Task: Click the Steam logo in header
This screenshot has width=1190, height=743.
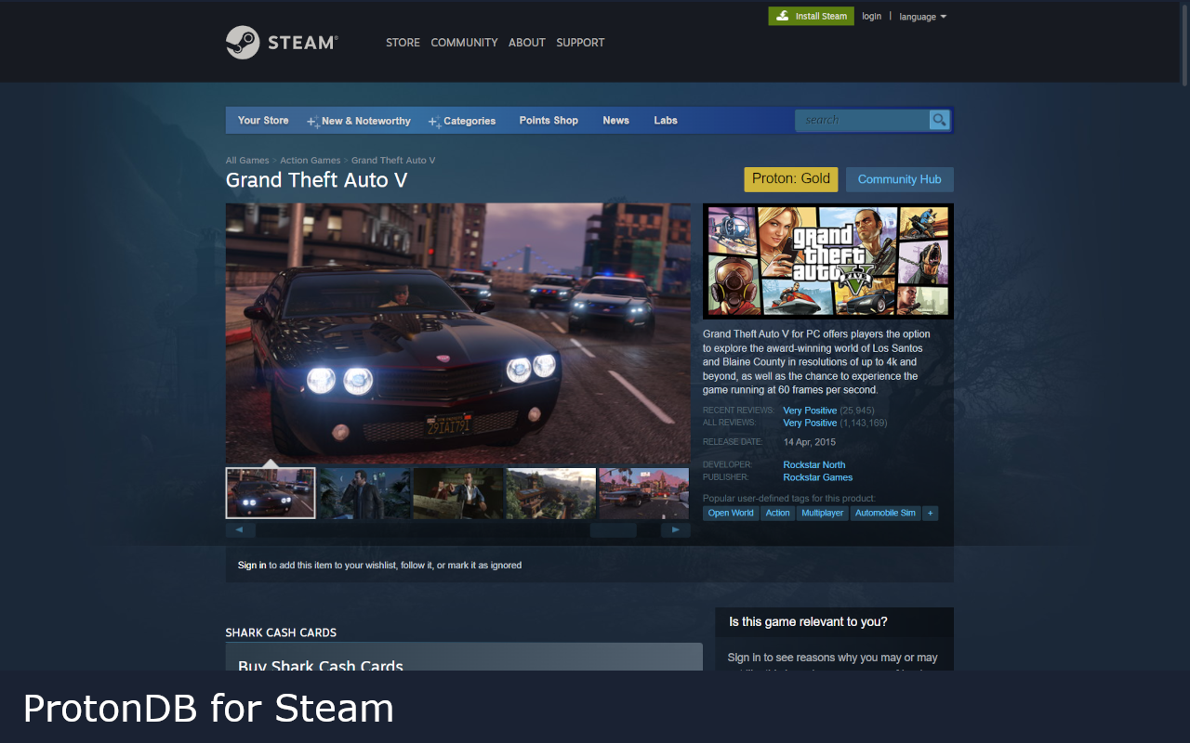Action: coord(281,43)
